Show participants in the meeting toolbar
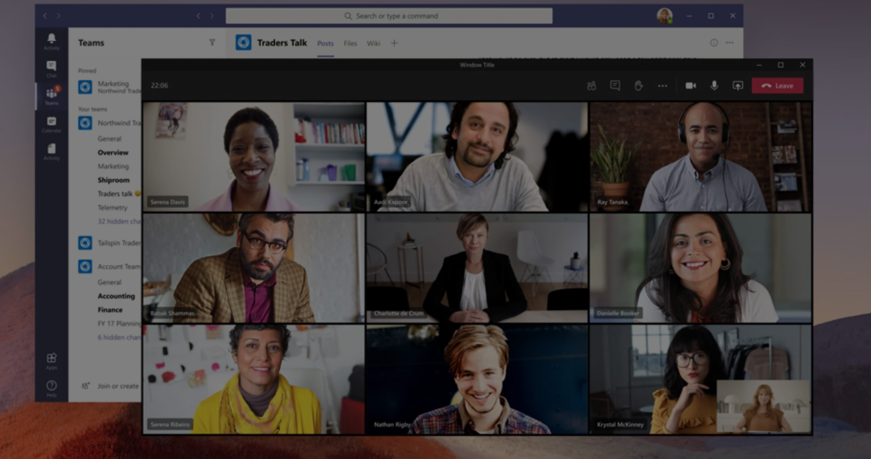Viewport: 871px width, 459px height. tap(591, 86)
